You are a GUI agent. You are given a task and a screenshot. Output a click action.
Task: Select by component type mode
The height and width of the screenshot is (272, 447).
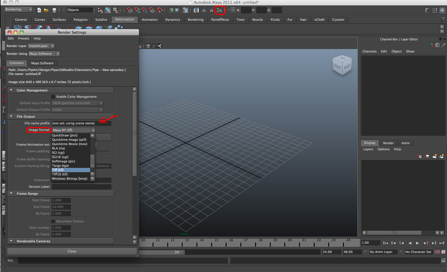[115, 10]
